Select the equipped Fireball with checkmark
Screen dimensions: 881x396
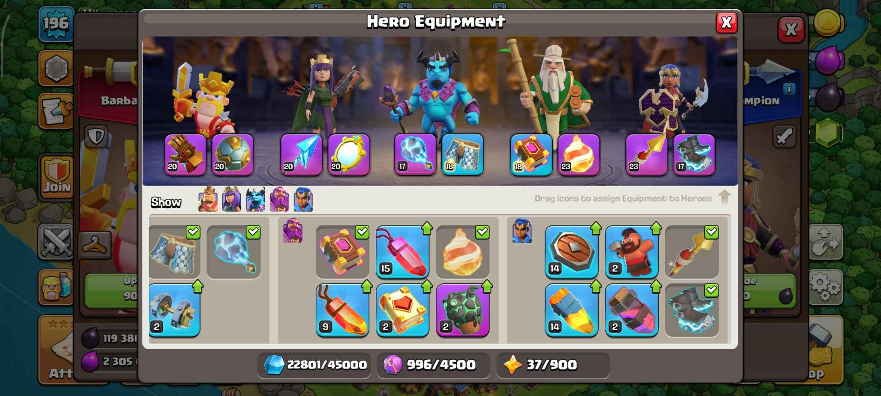463,252
